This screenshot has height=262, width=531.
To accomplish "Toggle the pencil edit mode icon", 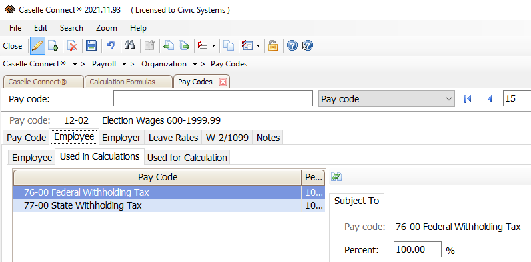I will click(37, 46).
